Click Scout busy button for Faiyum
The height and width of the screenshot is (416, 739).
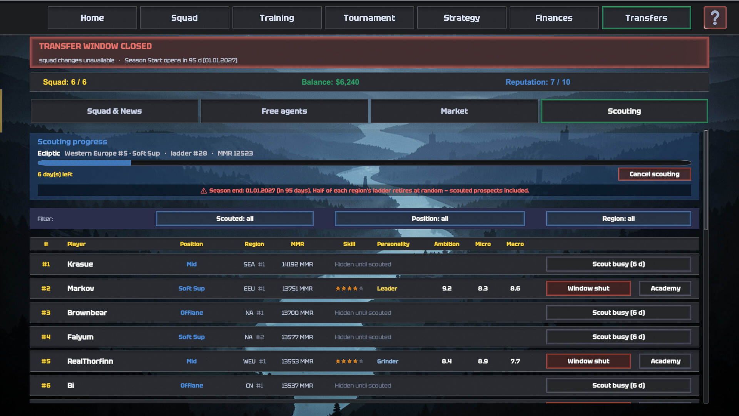619,337
